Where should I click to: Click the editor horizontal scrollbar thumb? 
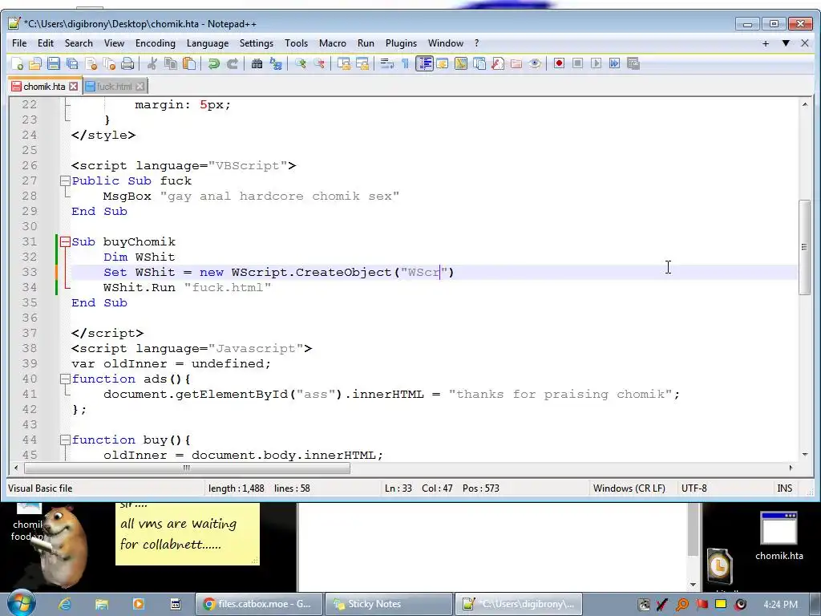click(x=187, y=468)
